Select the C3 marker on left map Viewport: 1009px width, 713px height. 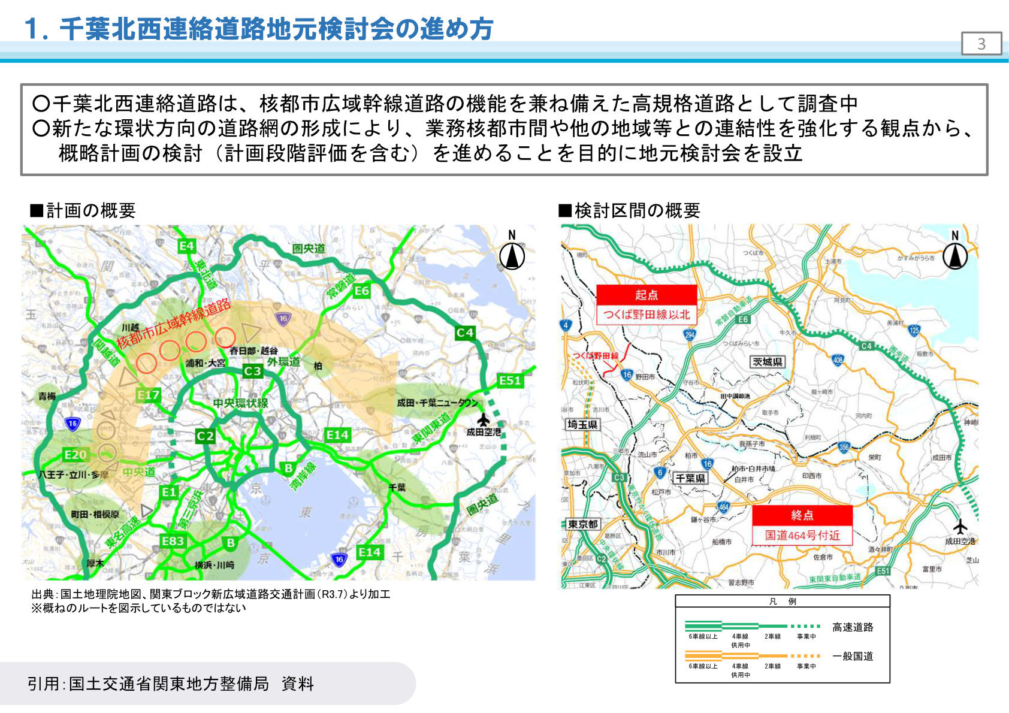tap(252, 371)
